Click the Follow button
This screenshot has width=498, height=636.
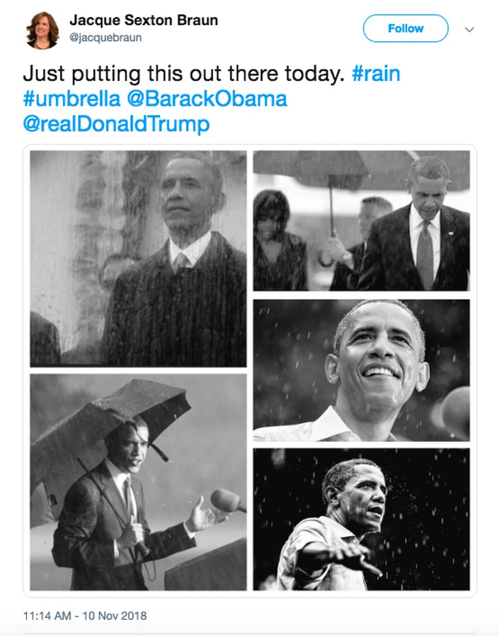(406, 29)
